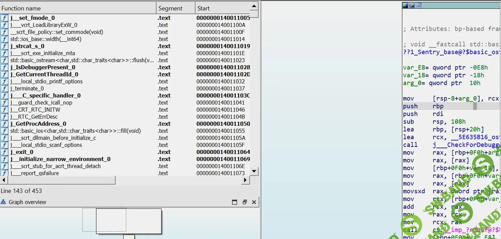Click the push rbp instruction line

[x=423, y=106]
